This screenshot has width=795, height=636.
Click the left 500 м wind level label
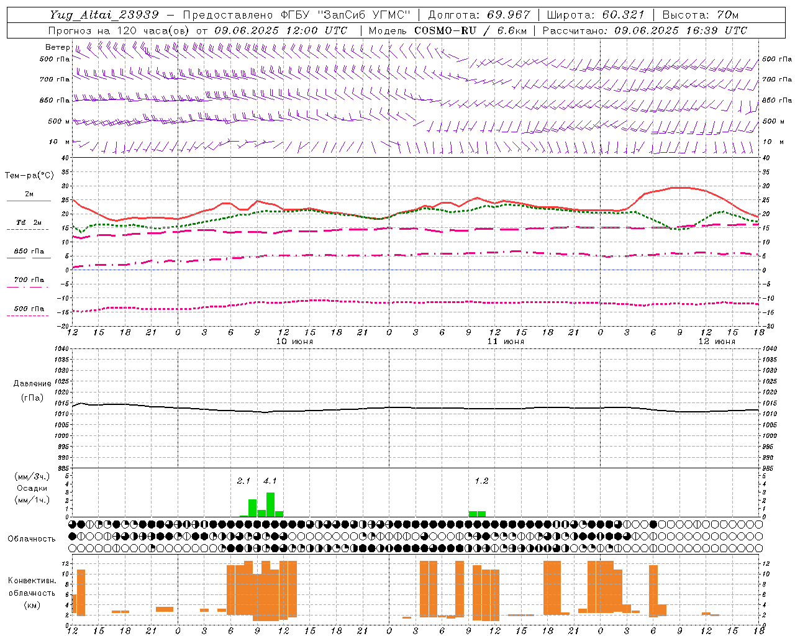click(x=59, y=121)
